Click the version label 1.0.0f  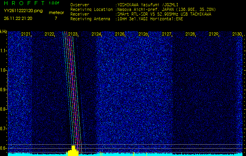pos(54,3)
